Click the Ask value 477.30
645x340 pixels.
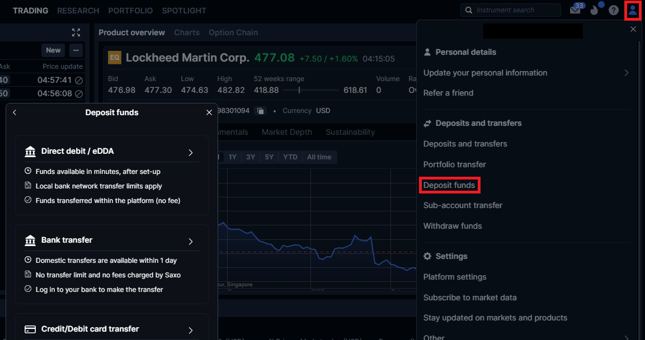click(x=158, y=90)
